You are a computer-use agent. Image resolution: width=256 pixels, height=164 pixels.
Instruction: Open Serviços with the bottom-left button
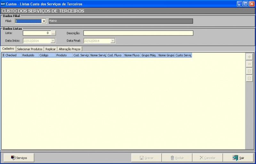click(x=19, y=158)
